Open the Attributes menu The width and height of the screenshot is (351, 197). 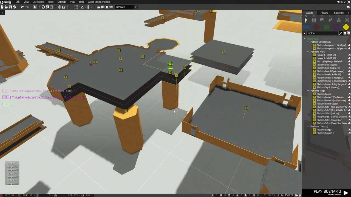pyautogui.click(x=38, y=2)
